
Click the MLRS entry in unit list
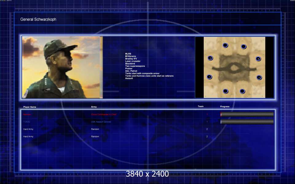[x=128, y=54]
